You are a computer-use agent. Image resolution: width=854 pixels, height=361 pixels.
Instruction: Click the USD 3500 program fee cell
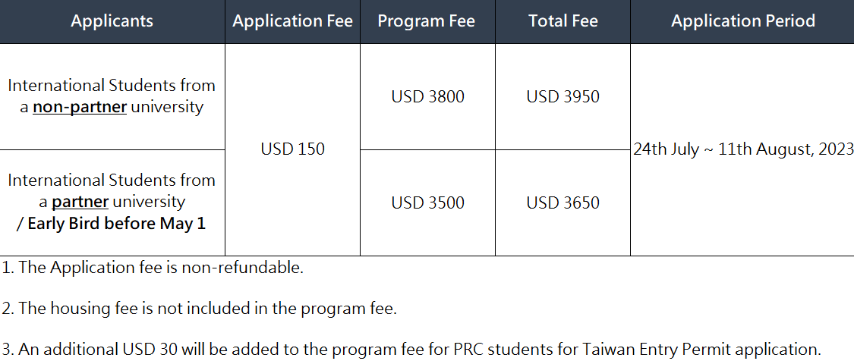coord(427,202)
